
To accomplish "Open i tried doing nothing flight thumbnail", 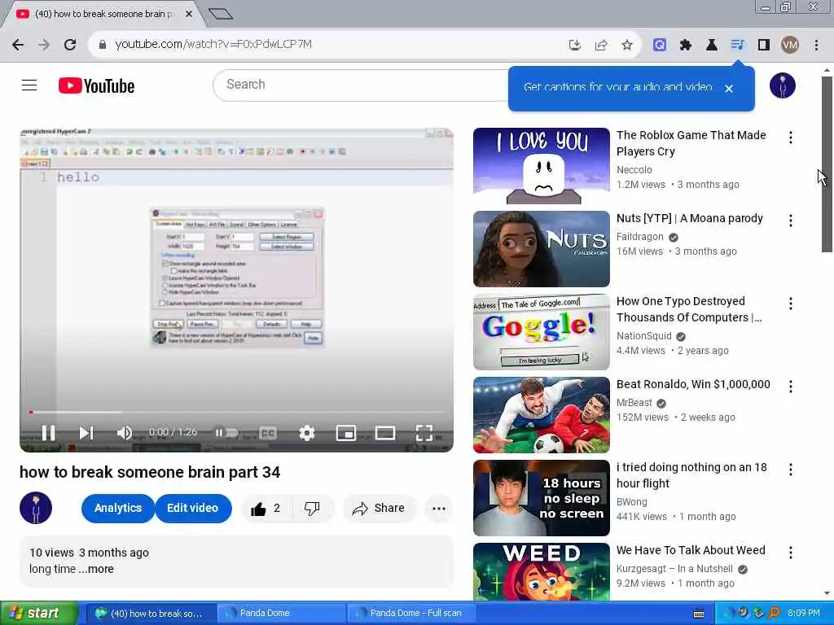I will pyautogui.click(x=542, y=498).
